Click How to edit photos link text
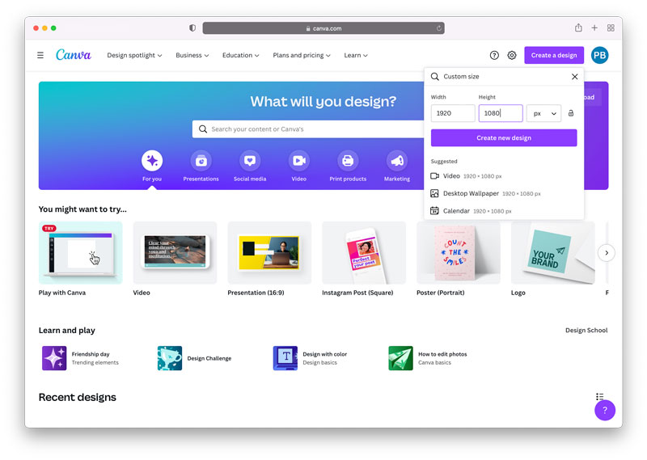The width and height of the screenshot is (647, 460). pyautogui.click(x=442, y=354)
